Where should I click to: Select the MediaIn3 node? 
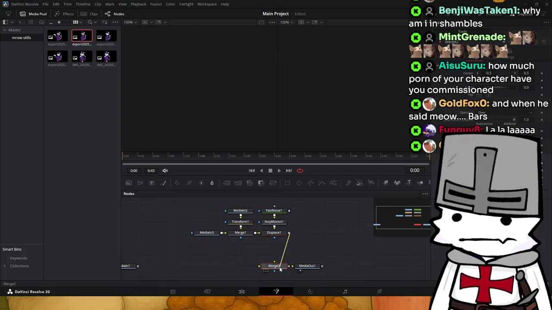tap(207, 232)
